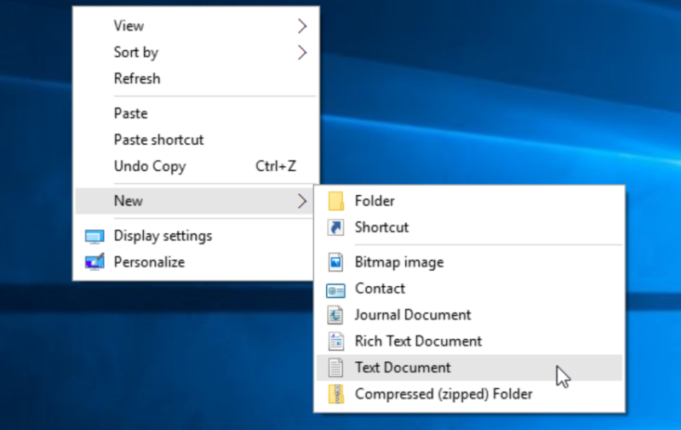681x430 pixels.
Task: Click the Personalize icon
Action: click(94, 262)
